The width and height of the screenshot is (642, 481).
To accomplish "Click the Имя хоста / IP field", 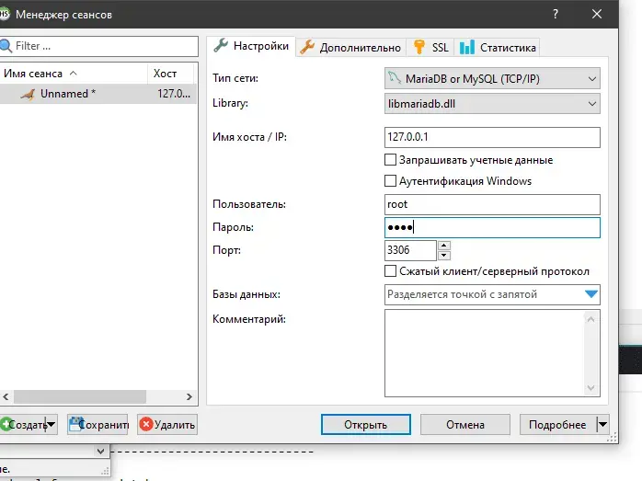I will click(492, 137).
